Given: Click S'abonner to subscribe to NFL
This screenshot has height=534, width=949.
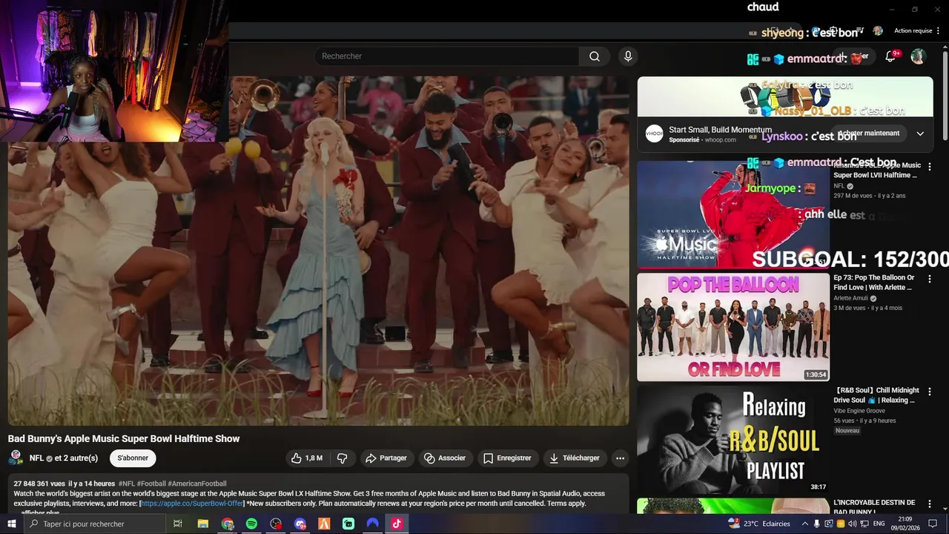Looking at the screenshot, I should [133, 458].
